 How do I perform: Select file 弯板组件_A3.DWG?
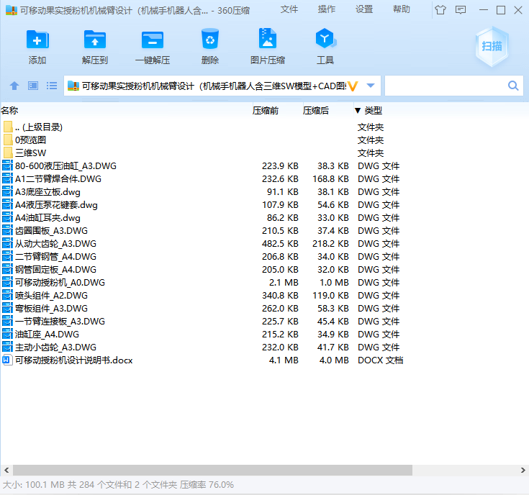(51, 308)
